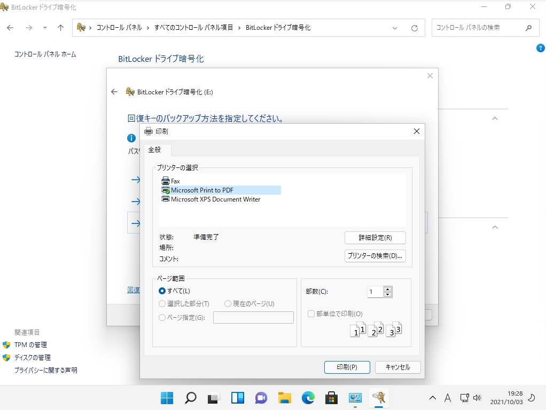Image resolution: width=546 pixels, height=410 pixels.
Task: Click back arrow in Control Panel window
Action: (10, 28)
